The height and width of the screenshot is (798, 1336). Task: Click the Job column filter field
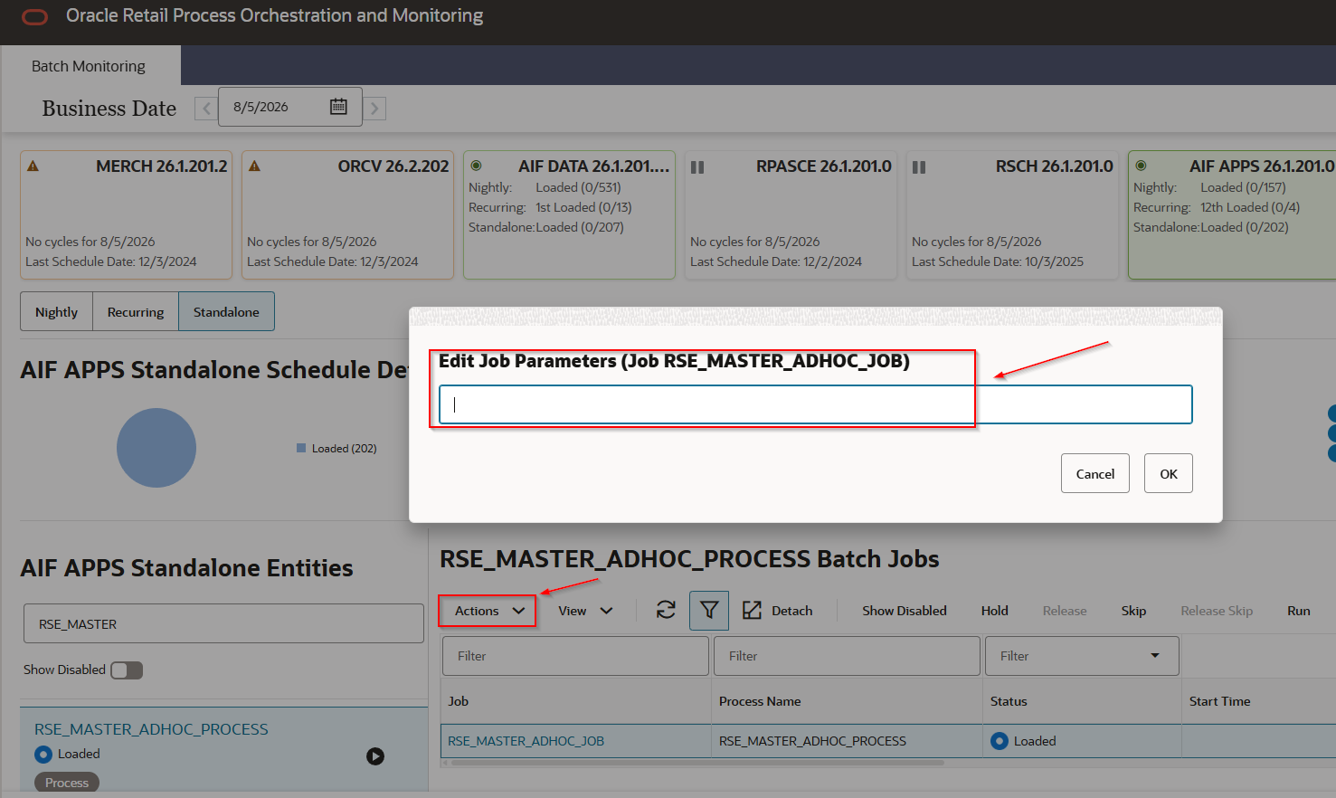pyautogui.click(x=575, y=656)
